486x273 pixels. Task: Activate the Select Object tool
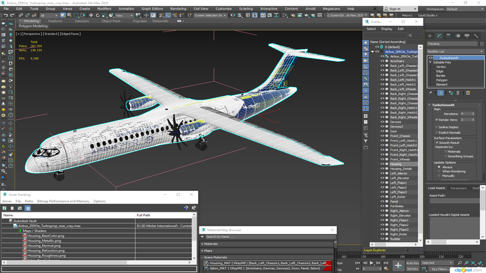click(63, 15)
